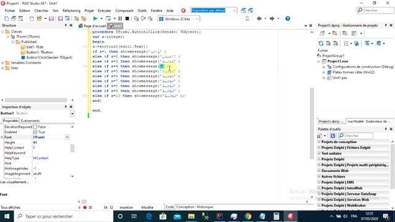Stop the program with the black square icon
Image resolution: width=395 pixels, height=222 pixels.
[127, 18]
